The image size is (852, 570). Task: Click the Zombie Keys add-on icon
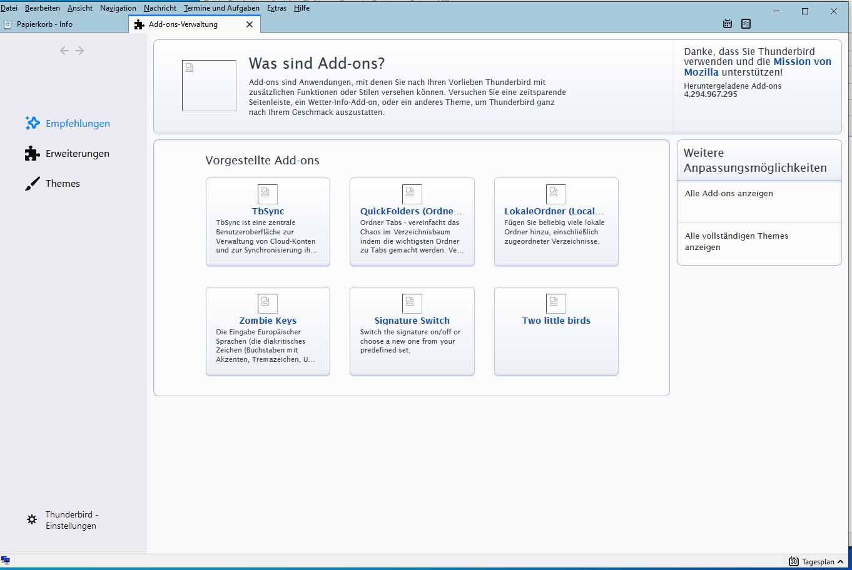click(268, 303)
